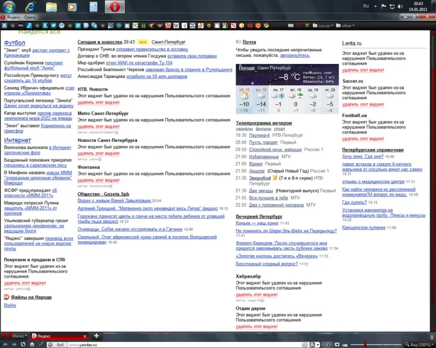
Task: Open a new tab with the plus button
Action: pyautogui.click(x=97, y=336)
